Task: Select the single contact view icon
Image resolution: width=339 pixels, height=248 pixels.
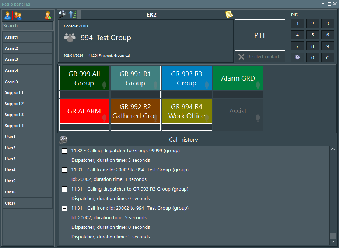Action: [7, 15]
